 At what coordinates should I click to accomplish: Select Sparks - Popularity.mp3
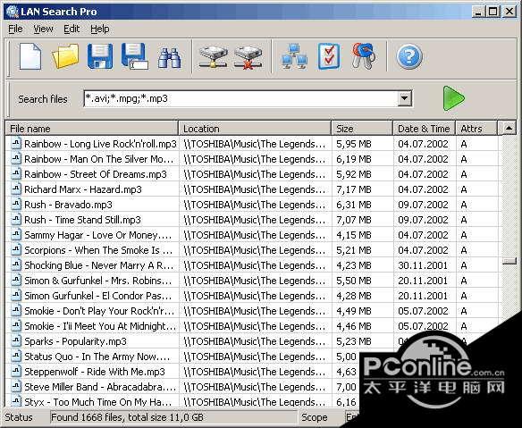click(x=76, y=341)
